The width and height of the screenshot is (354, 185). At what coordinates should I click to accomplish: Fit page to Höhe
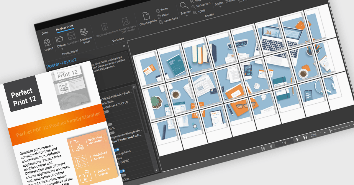(x=163, y=15)
